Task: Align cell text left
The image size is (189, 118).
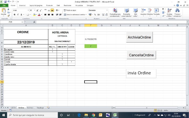Action: point(45,15)
